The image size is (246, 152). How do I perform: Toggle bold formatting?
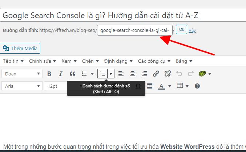(x=49, y=74)
